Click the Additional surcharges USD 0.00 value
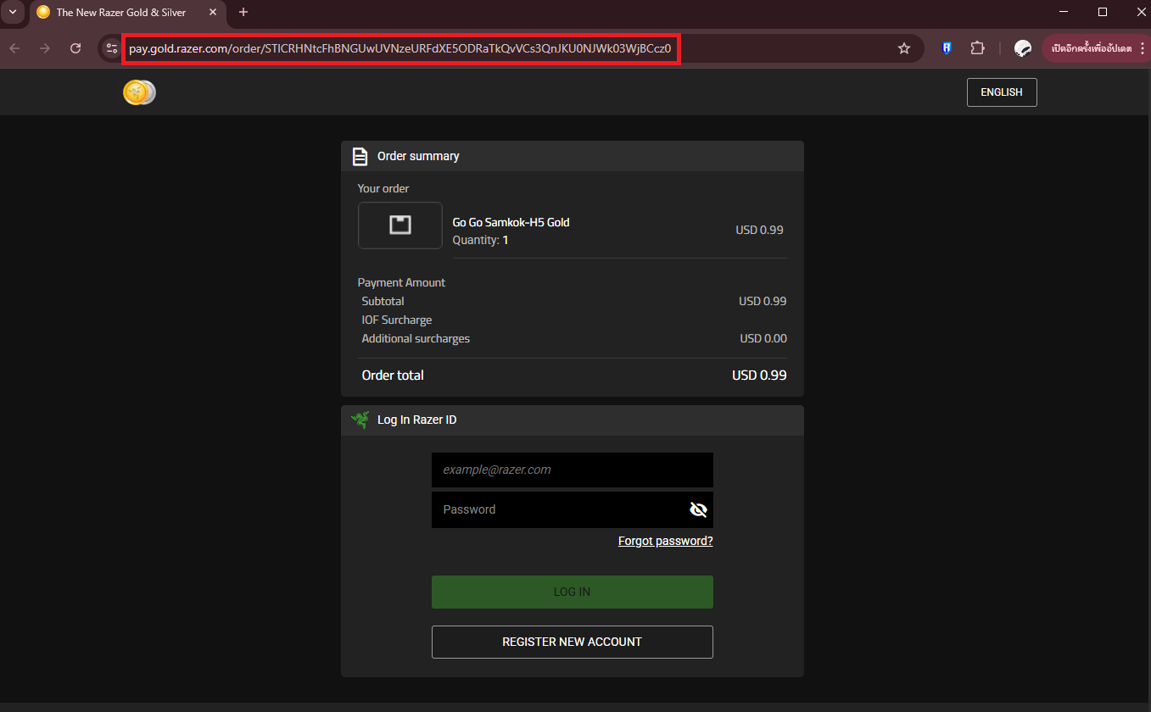This screenshot has width=1151, height=712. (763, 338)
